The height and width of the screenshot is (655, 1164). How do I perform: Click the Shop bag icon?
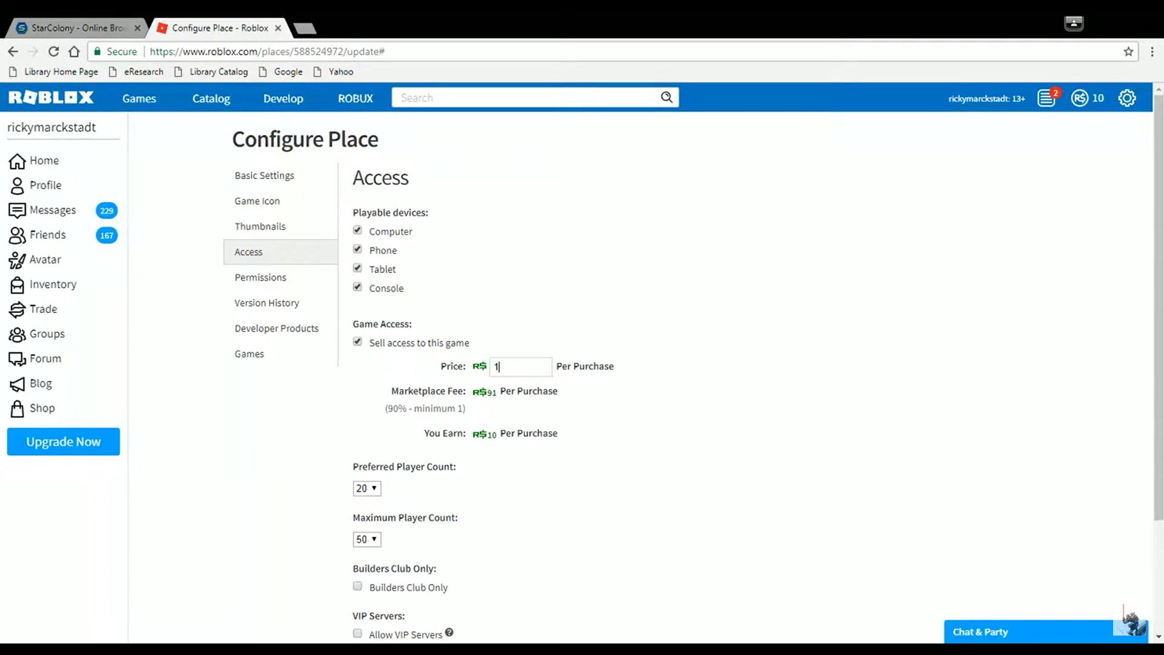pyautogui.click(x=17, y=409)
